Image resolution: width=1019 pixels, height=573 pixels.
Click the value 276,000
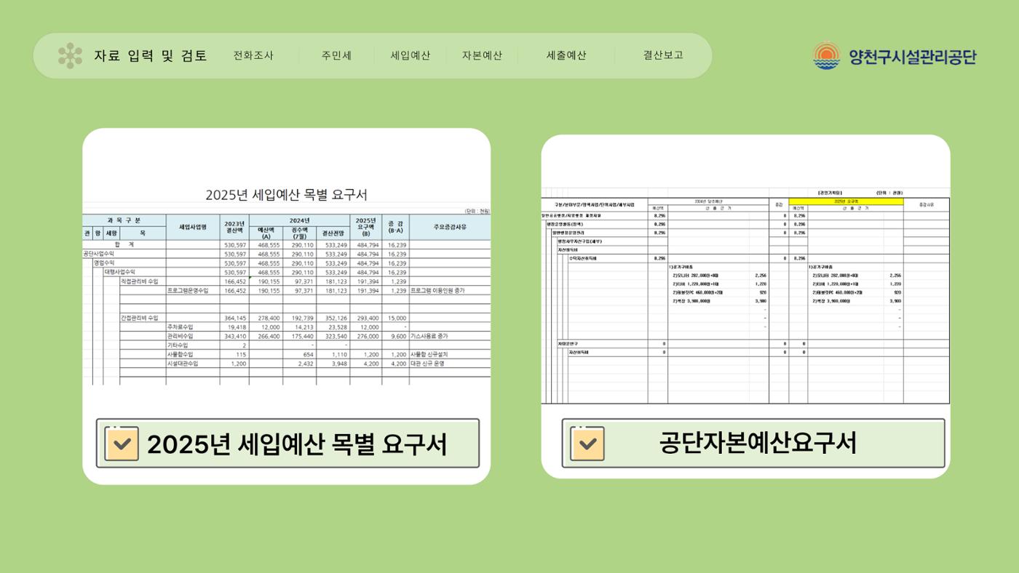368,337
